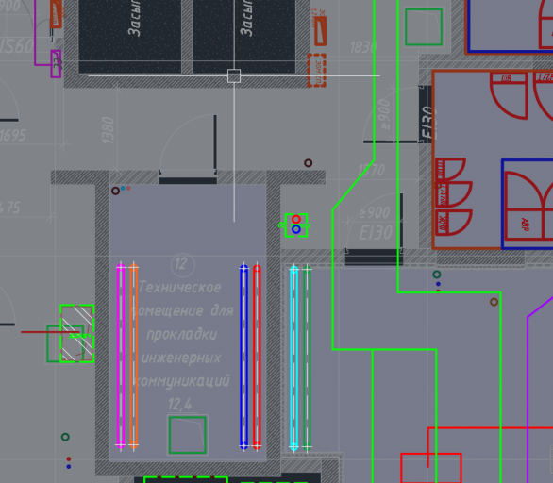Select the green square hatch under the 12,4 label
The image size is (553, 483).
tap(188, 435)
